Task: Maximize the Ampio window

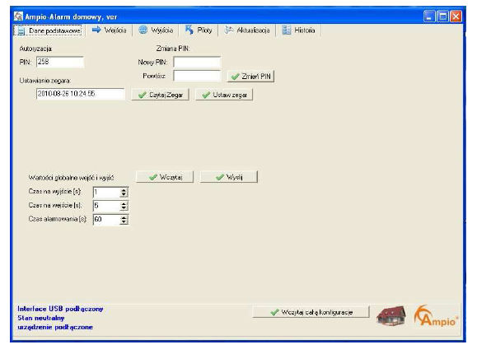Action: click(442, 16)
